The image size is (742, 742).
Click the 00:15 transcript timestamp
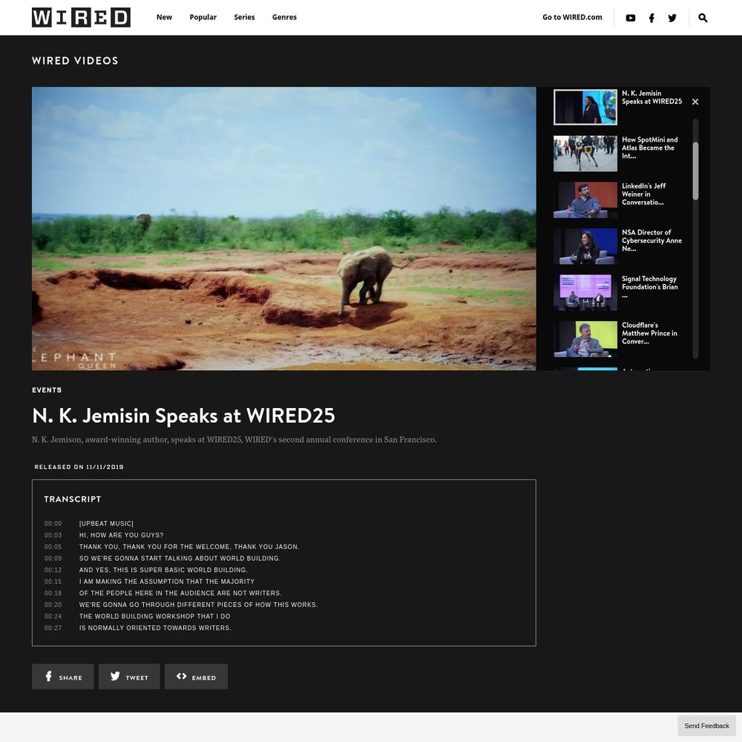[x=53, y=582]
